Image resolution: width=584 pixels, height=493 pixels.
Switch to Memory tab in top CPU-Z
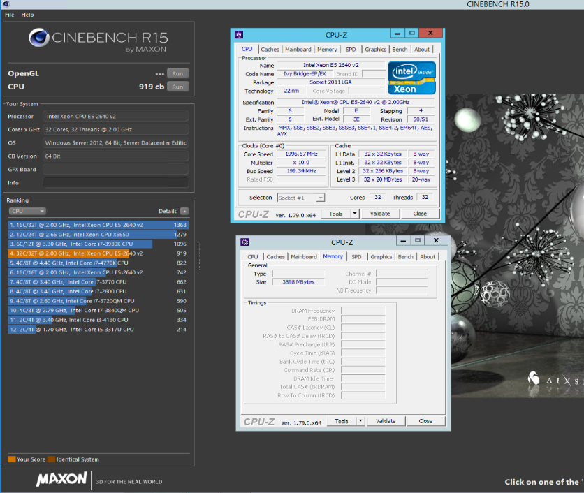coord(328,49)
